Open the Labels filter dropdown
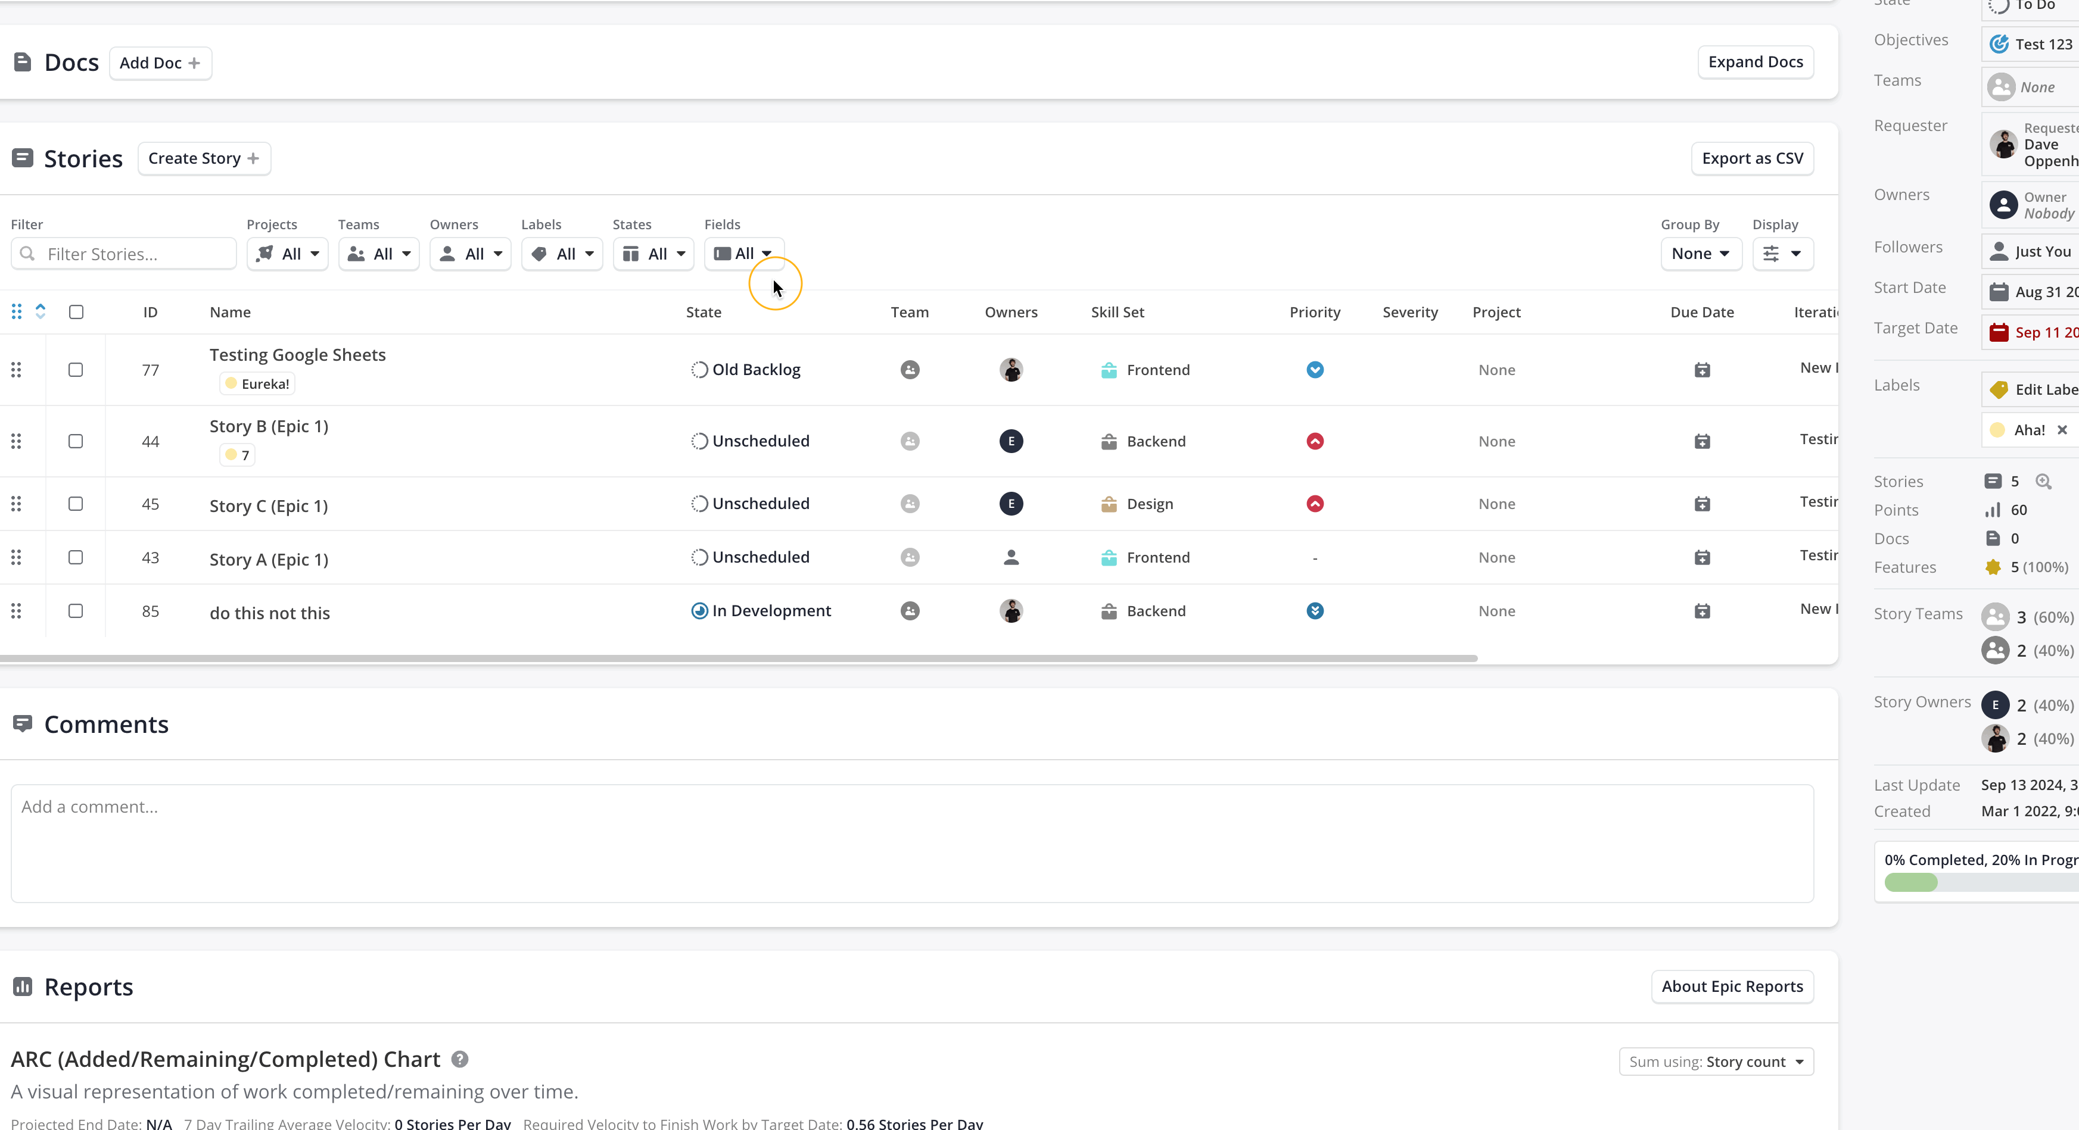Screen dimensions: 2079x1130 (x=562, y=254)
